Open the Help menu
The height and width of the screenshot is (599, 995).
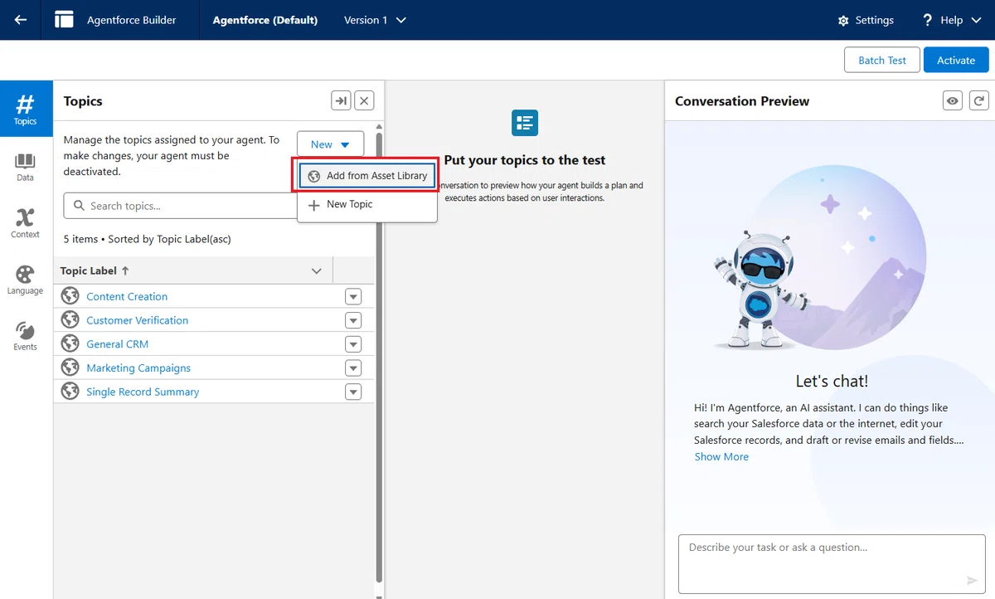tap(952, 20)
